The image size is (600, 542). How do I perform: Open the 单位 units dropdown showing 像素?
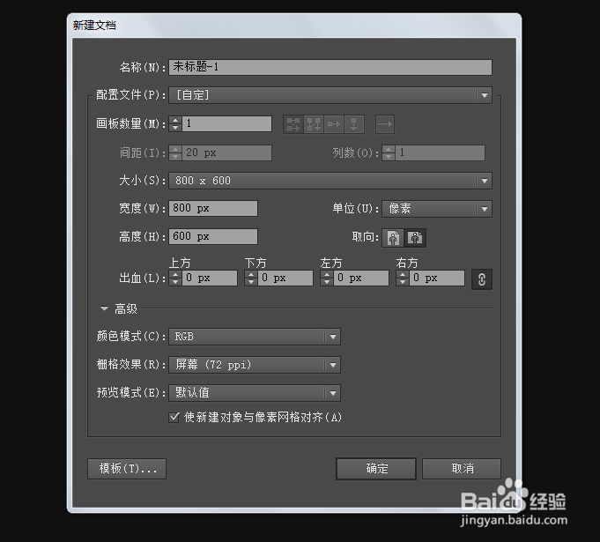(437, 209)
